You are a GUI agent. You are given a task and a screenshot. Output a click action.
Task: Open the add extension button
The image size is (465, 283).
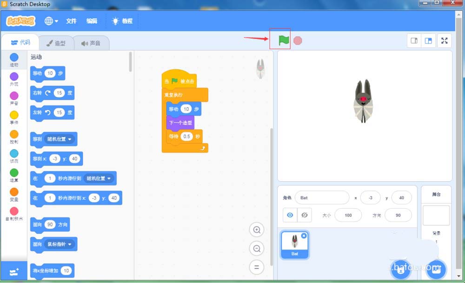tap(14, 272)
